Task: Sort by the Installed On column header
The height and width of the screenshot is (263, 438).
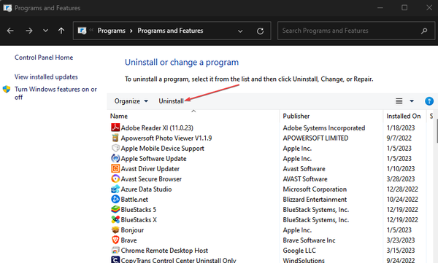Action: pyautogui.click(x=404, y=116)
